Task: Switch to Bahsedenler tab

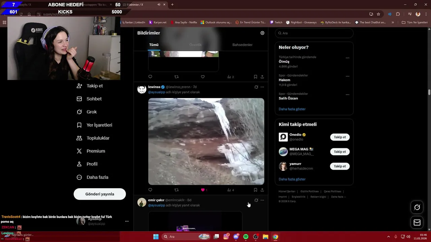Action: 242,45
